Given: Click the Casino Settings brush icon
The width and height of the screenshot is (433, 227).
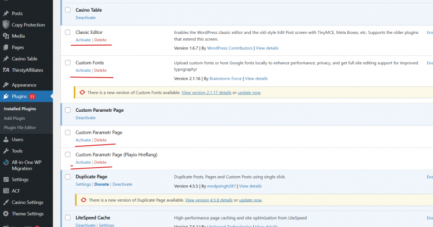Looking at the screenshot, I should click(x=6, y=202).
